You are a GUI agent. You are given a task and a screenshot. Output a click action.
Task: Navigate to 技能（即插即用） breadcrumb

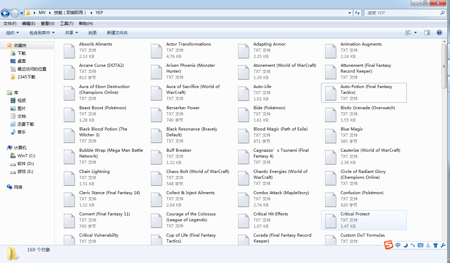71,13
